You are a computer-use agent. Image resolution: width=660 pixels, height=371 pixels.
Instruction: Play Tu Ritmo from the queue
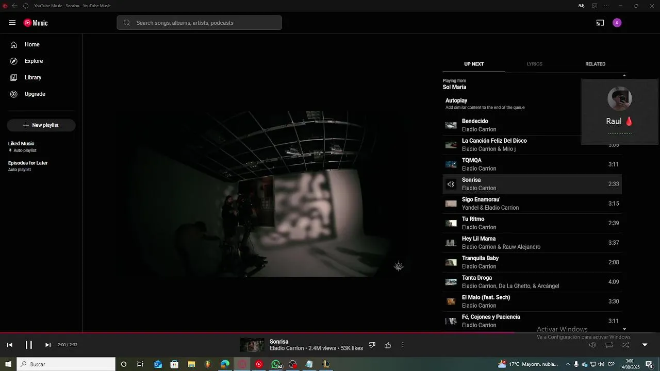(x=532, y=223)
